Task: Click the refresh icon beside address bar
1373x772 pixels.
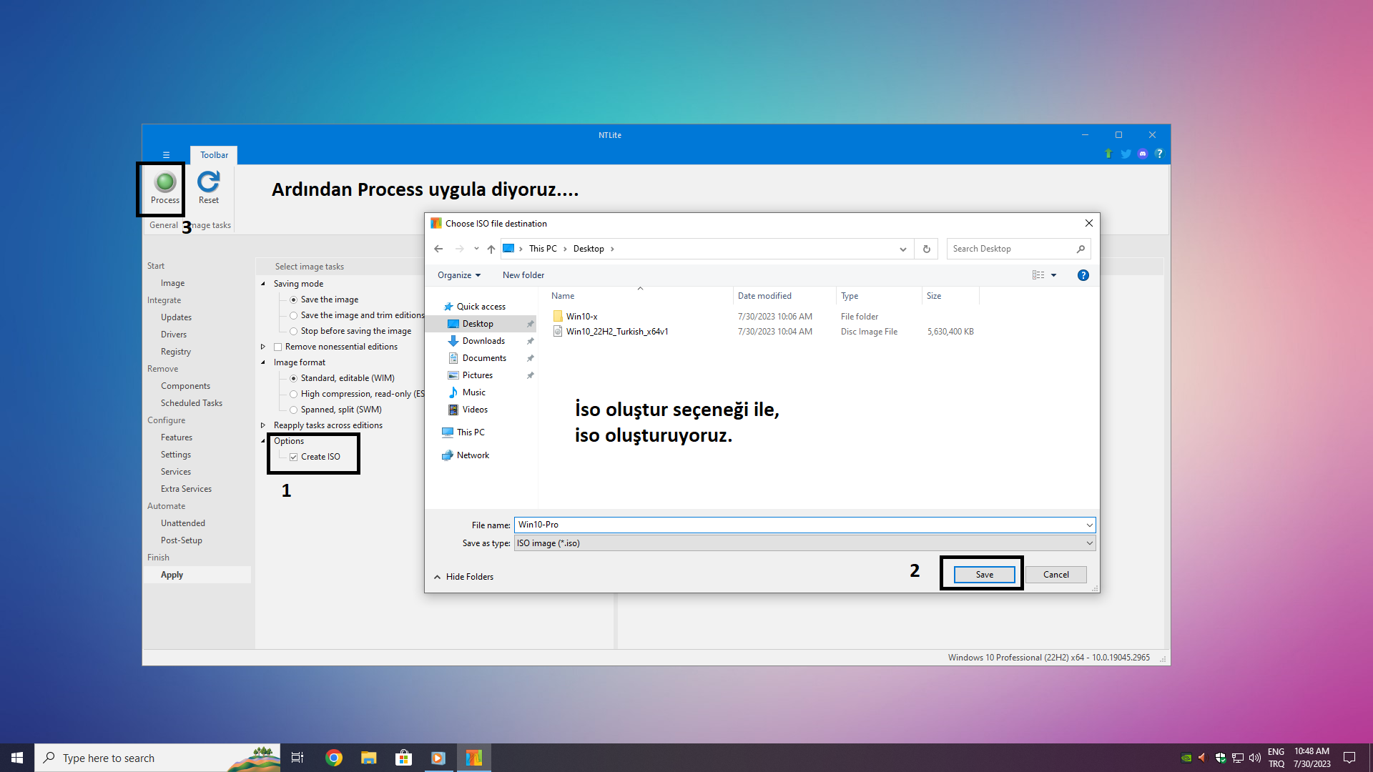Action: tap(926, 249)
